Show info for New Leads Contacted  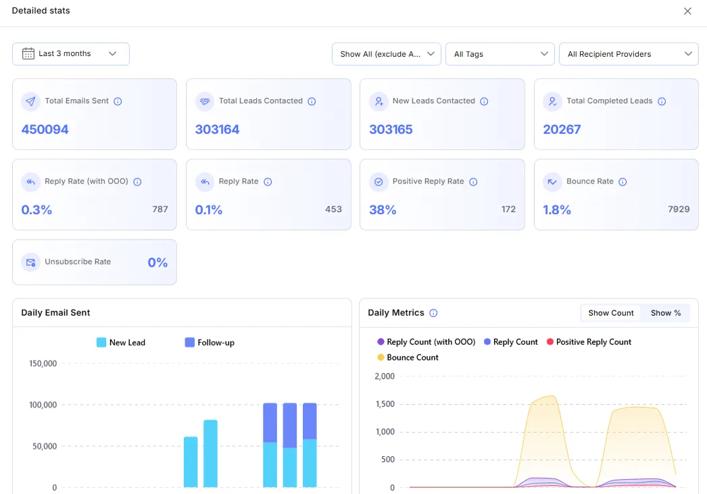pyautogui.click(x=484, y=101)
